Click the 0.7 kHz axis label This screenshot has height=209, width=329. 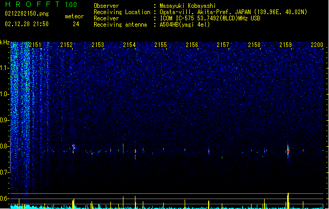coord(5,172)
